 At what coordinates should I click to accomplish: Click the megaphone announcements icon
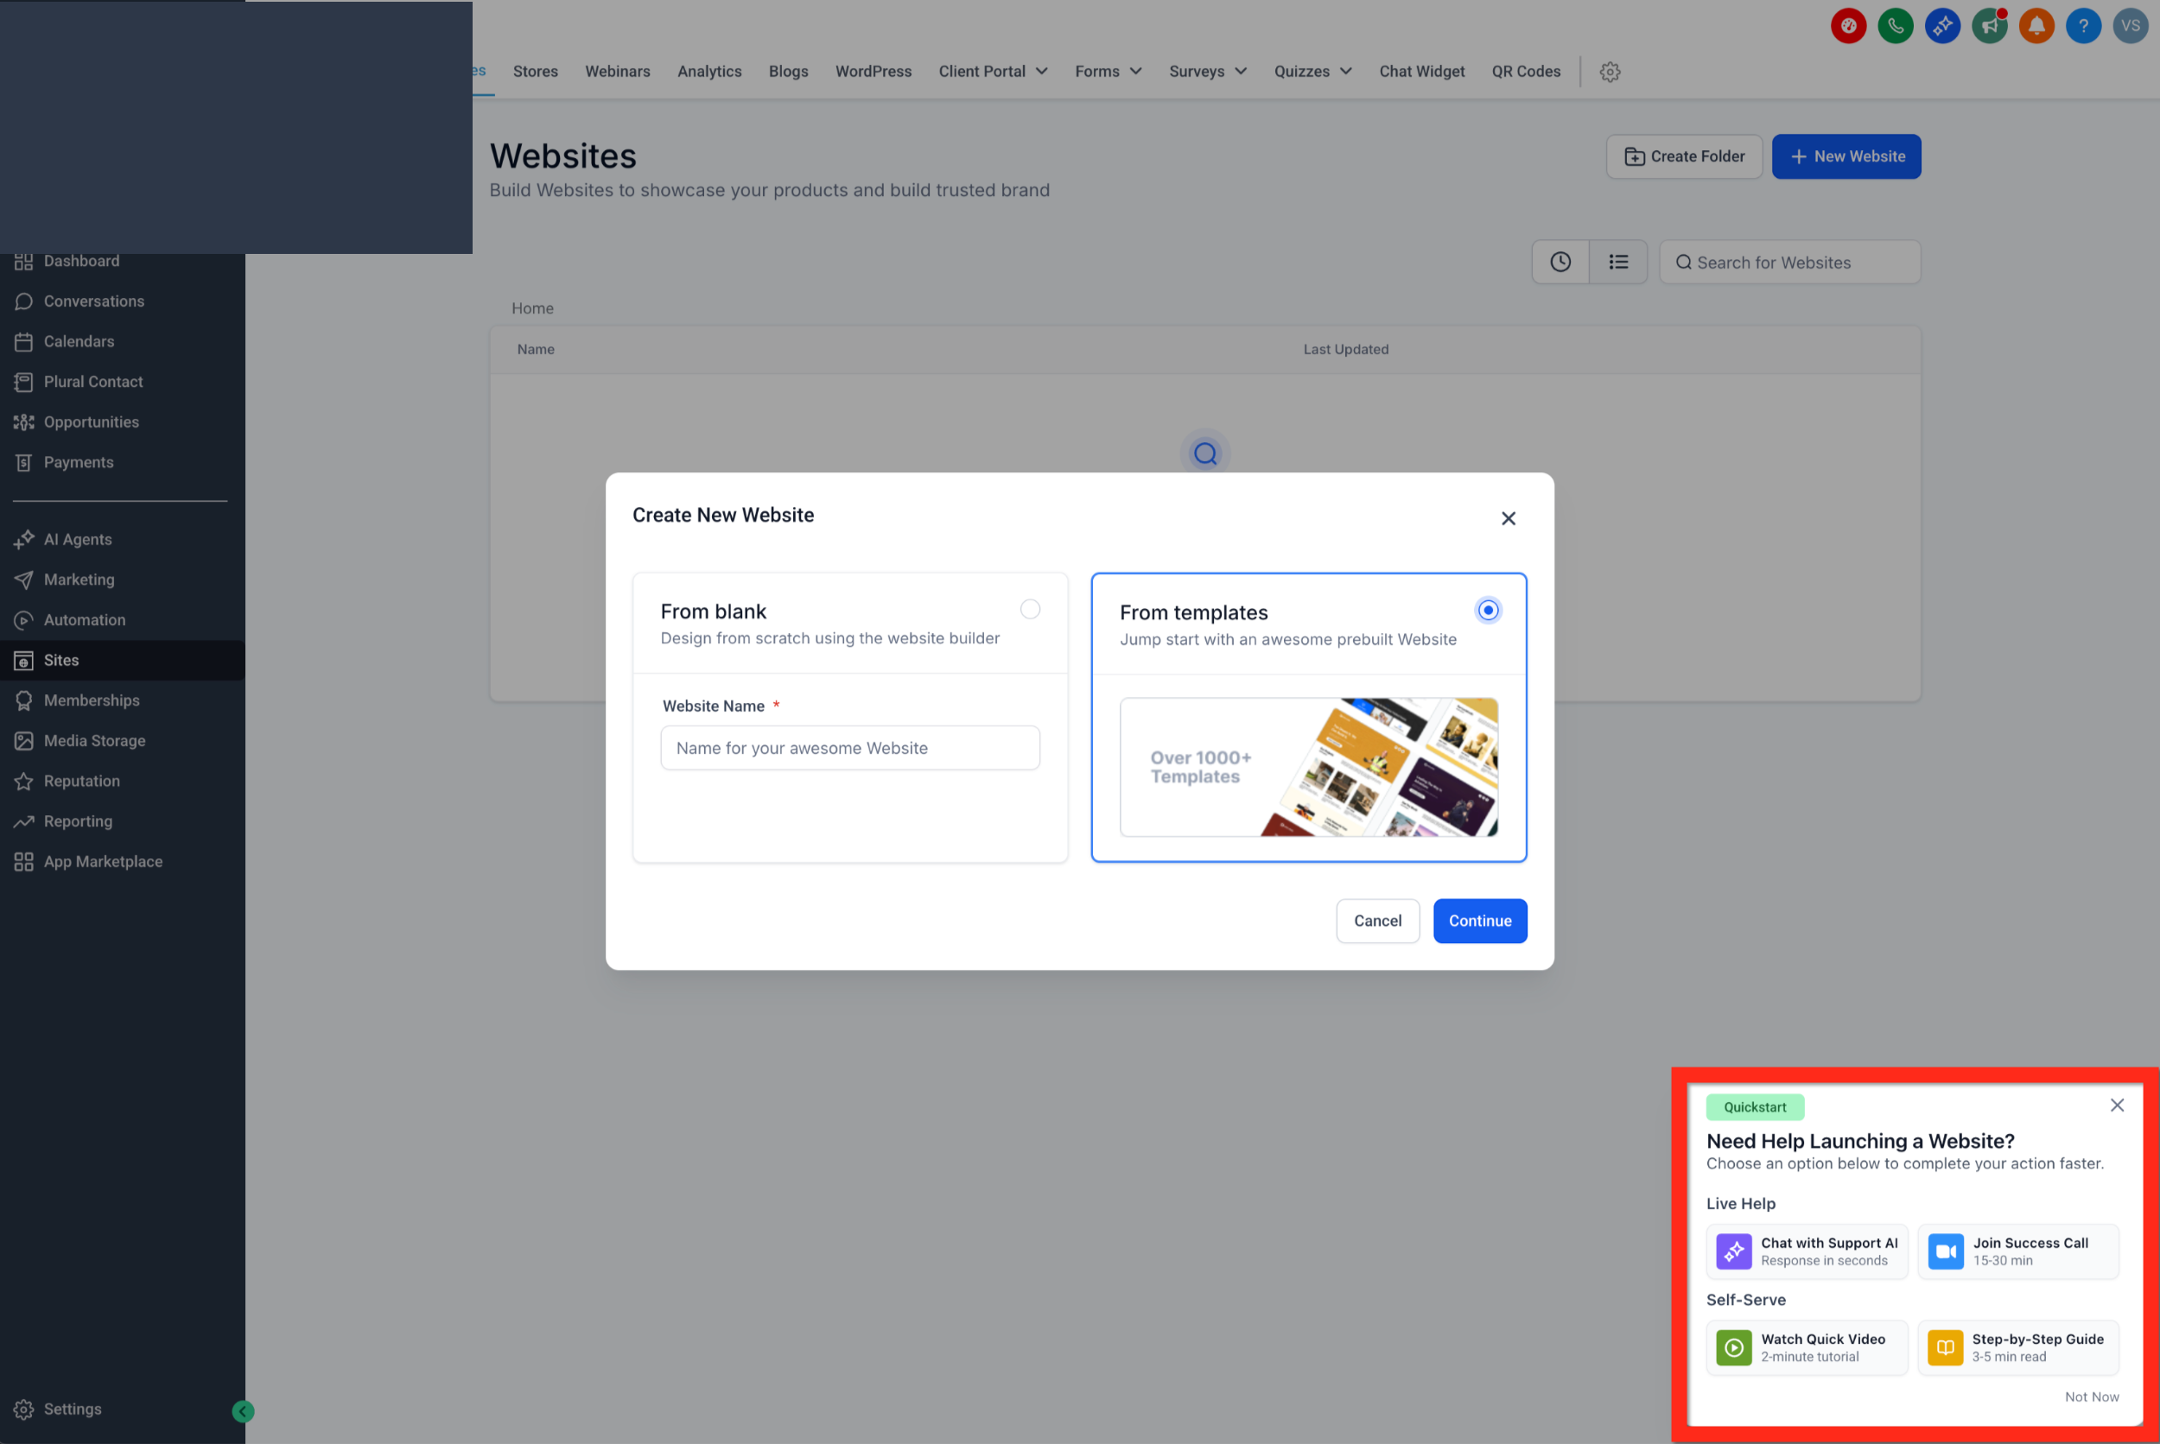click(1989, 26)
